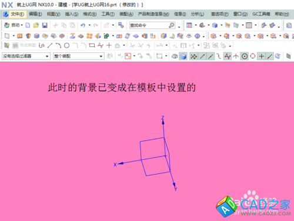294x221 pixels.
Task: Expand arrow beside the layout grid icon
Action: (x=196, y=25)
